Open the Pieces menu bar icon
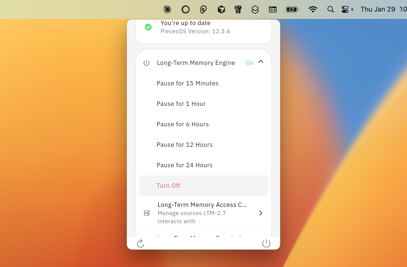The image size is (407, 267). click(203, 10)
